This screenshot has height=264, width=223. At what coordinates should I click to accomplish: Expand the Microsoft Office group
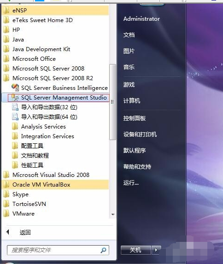(x=55, y=59)
